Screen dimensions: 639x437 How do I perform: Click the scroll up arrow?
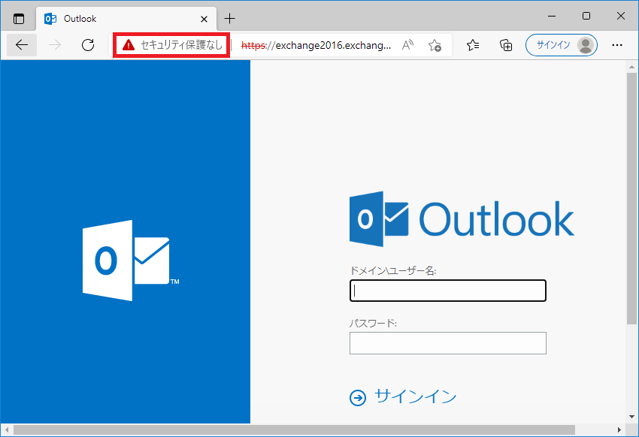pos(631,67)
